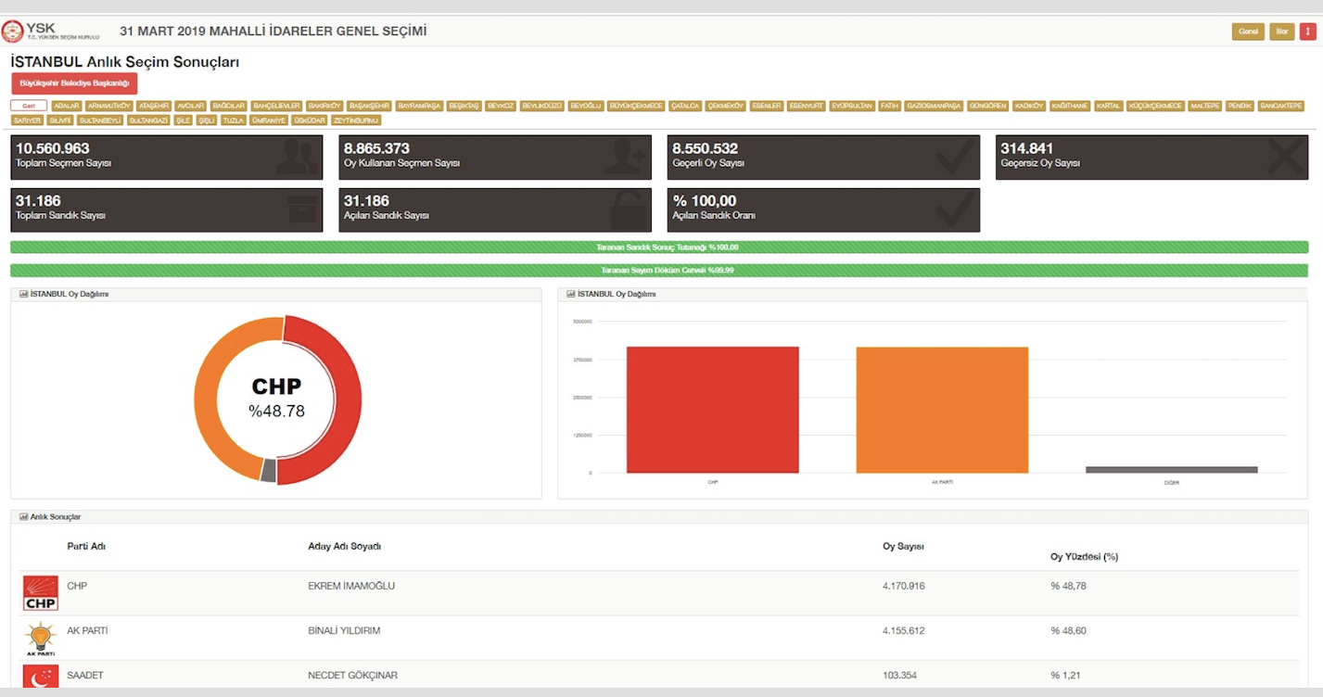Viewport: 1323px width, 697px height.
Task: Select the GAZİOSMANPAŞA district
Action: 934,106
